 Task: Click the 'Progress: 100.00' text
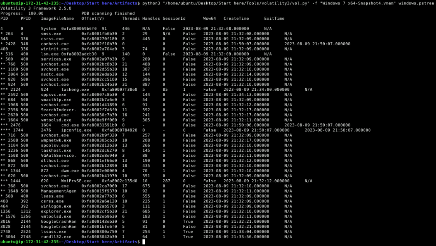(x=22, y=13)
